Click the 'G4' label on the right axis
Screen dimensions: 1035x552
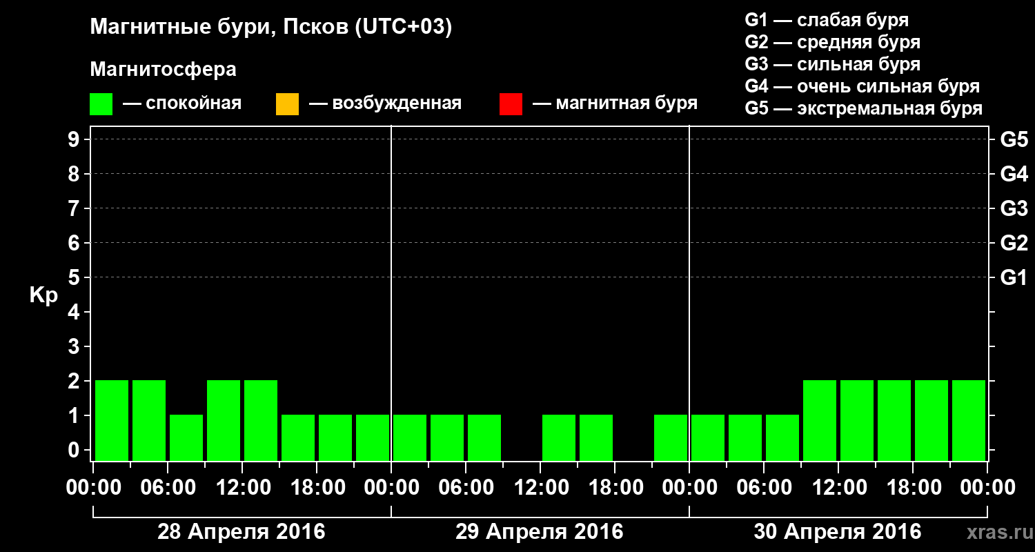coord(1014,174)
